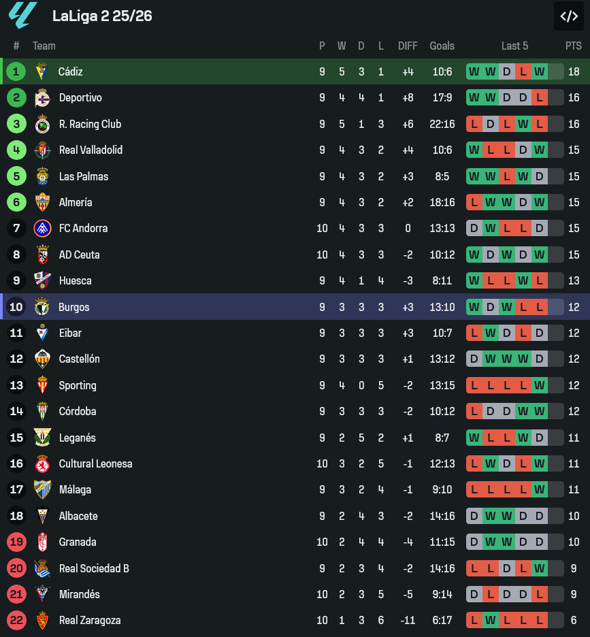590x637 pixels.
Task: Click the Cádiz club crest
Action: point(42,71)
